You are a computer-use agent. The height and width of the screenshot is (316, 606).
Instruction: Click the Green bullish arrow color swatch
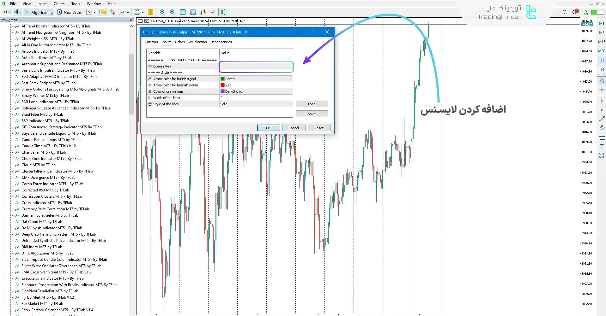(x=222, y=79)
